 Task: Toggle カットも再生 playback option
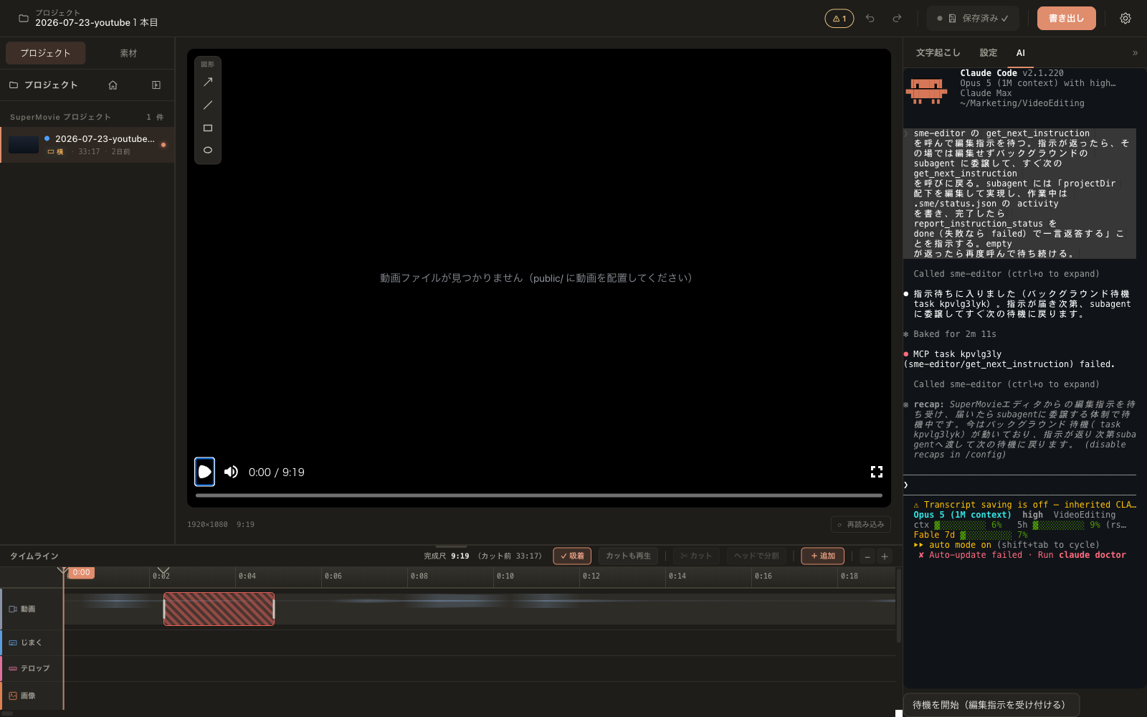pos(629,556)
